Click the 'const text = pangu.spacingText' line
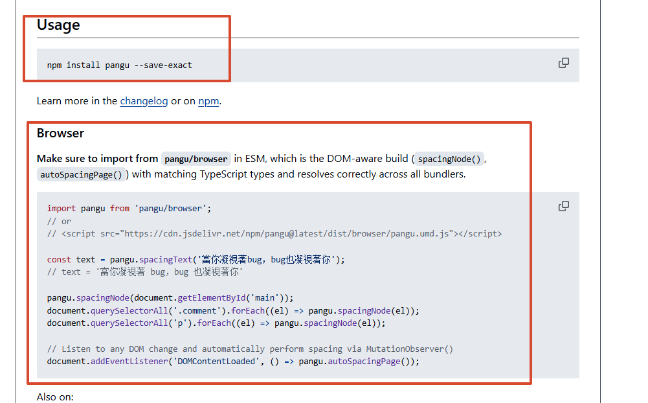Viewport: 648px width, 403px height. click(196, 259)
